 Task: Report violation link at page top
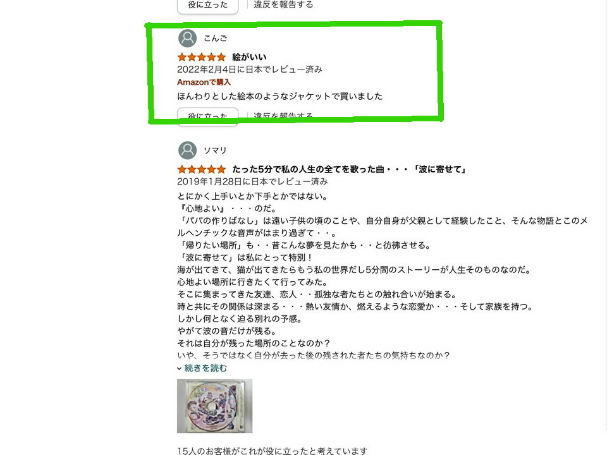pos(283,4)
